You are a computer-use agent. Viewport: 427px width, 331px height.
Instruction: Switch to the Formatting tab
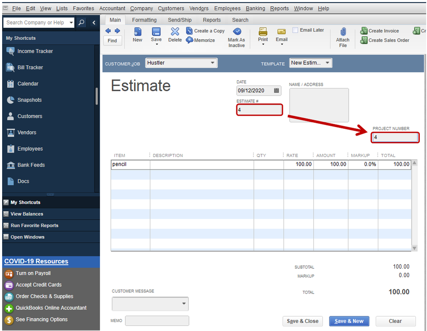pyautogui.click(x=144, y=20)
